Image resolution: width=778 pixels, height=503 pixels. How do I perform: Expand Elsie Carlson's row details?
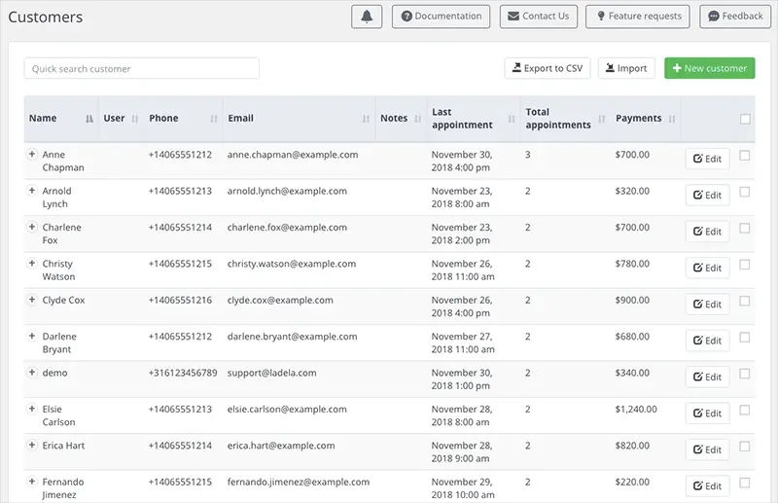coord(32,409)
